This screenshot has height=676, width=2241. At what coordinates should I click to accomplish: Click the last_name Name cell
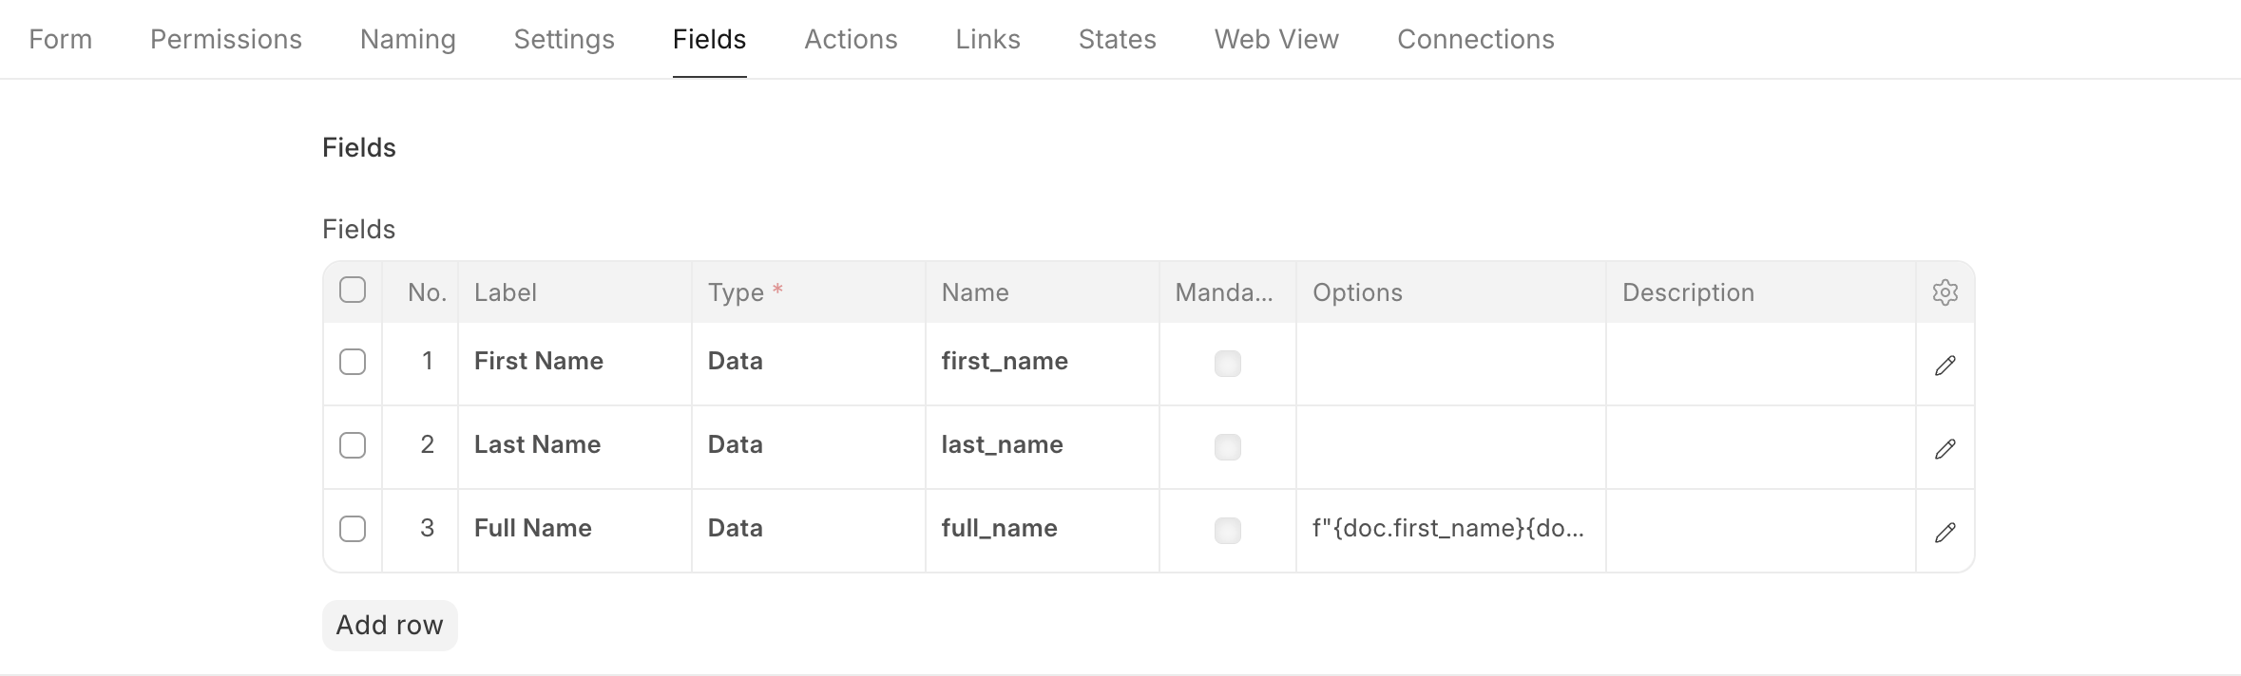click(x=1041, y=445)
